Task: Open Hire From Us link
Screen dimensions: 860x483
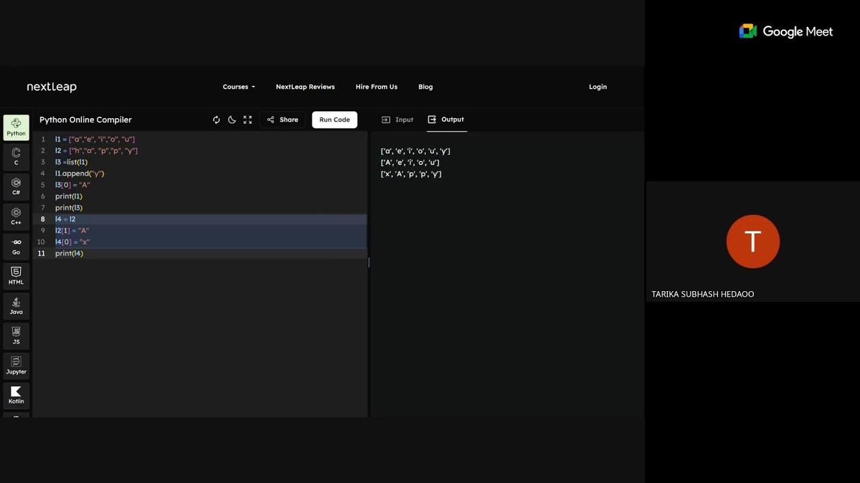Action: tap(376, 87)
